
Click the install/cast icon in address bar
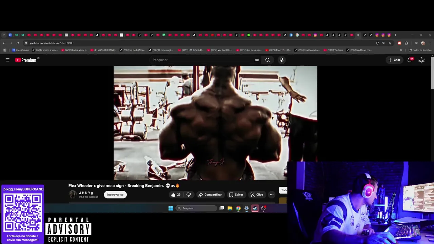[x=378, y=43]
